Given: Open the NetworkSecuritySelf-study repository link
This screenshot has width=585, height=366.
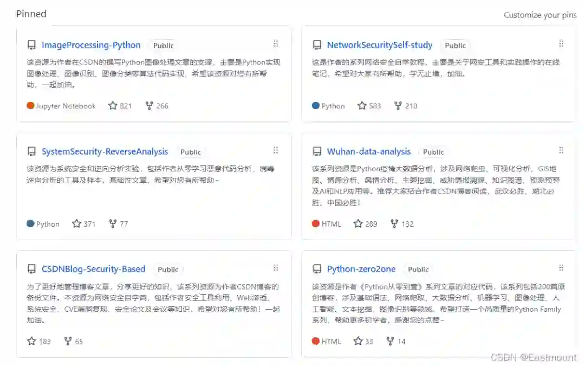Looking at the screenshot, I should (x=379, y=45).
